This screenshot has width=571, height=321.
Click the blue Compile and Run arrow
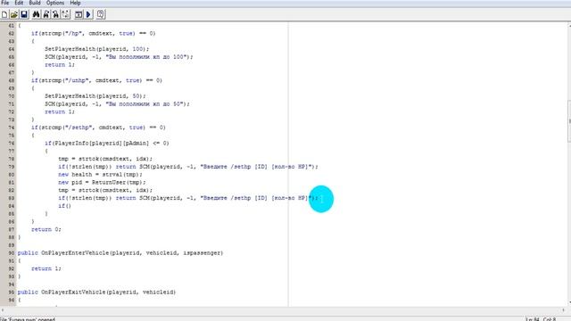click(88, 14)
